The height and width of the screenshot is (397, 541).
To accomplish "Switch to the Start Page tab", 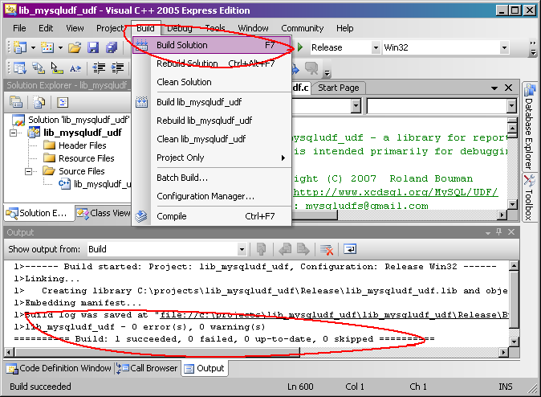I will pyautogui.click(x=338, y=88).
